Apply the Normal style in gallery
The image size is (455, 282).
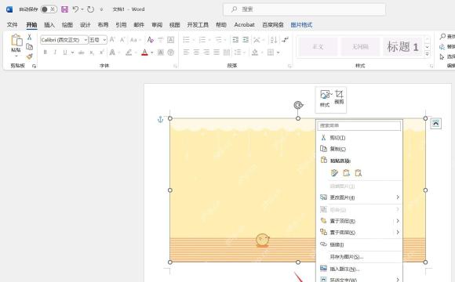pyautogui.click(x=318, y=47)
